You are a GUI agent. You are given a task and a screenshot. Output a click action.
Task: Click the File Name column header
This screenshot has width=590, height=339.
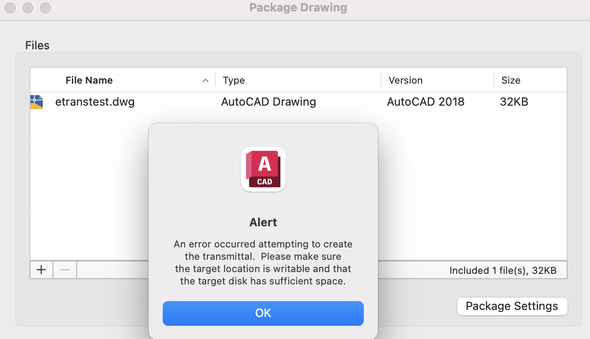[89, 80]
